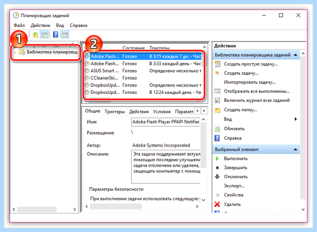Sort by the Триггеры column header
The width and height of the screenshot is (317, 232).
[x=159, y=48]
